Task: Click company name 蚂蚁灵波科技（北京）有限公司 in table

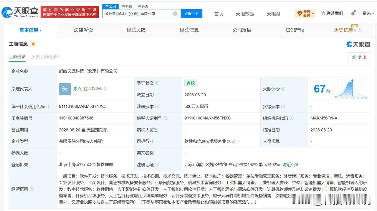Action: (x=88, y=71)
